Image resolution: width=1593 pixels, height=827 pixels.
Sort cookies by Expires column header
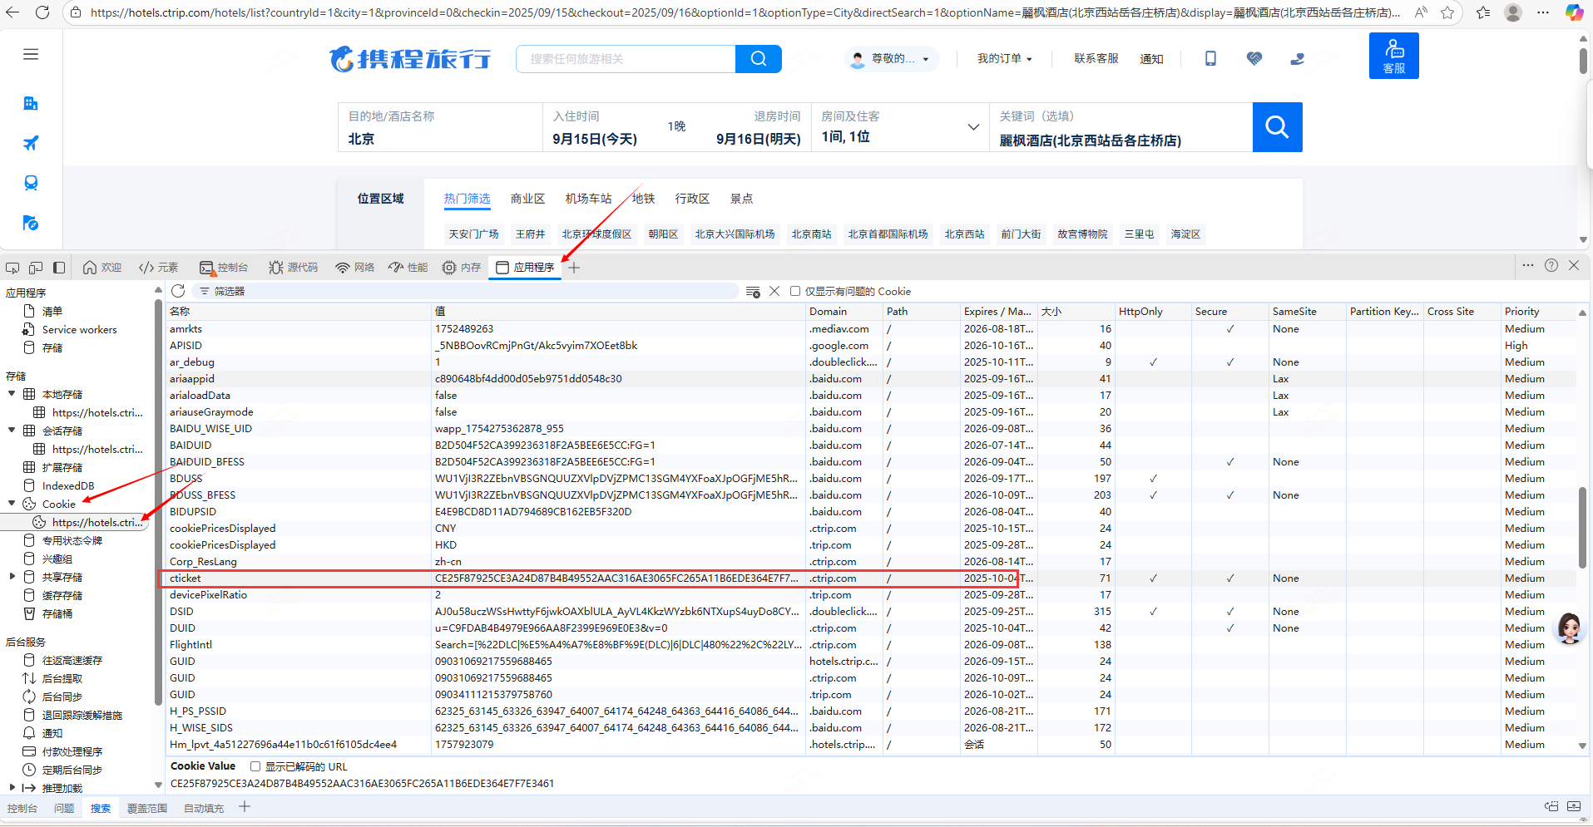pos(997,312)
